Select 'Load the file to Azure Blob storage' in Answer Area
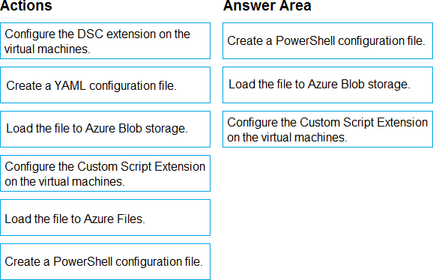This screenshot has height=280, width=433. pos(327,85)
